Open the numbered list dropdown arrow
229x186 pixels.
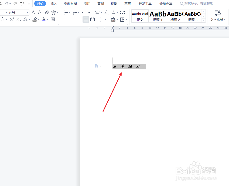[78, 13]
